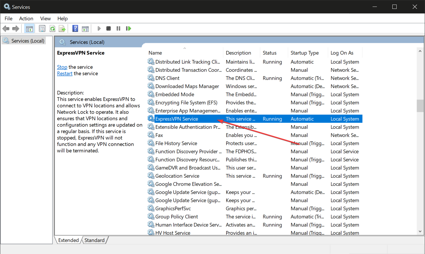
Task: Sort services by Name column header
Action: [x=155, y=53]
